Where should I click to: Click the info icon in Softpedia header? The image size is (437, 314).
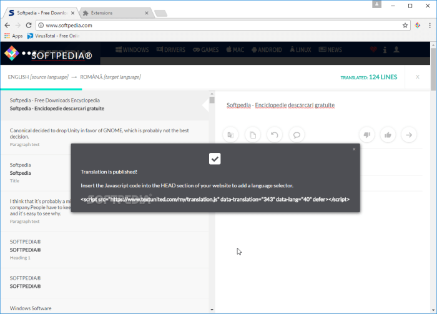pyautogui.click(x=385, y=50)
